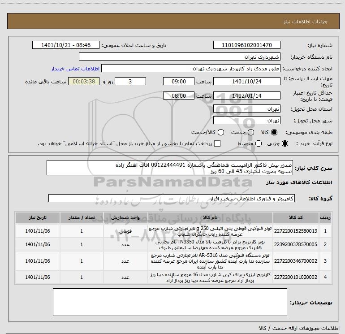Click the remaining days field showing 3

point(130,81)
